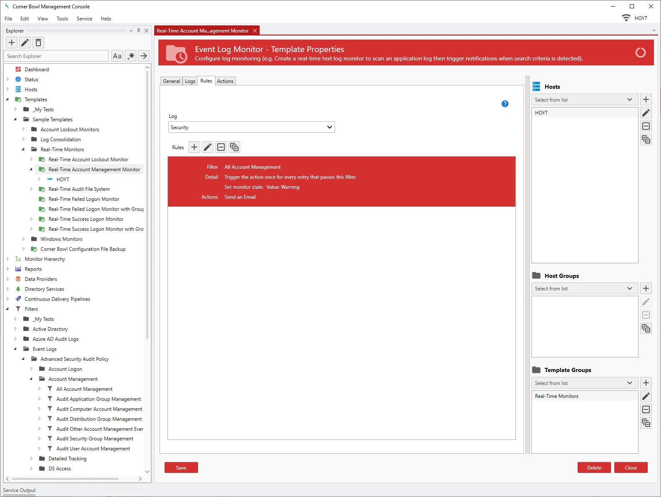Click the Search Explorer input field
661x497 pixels.
56,56
